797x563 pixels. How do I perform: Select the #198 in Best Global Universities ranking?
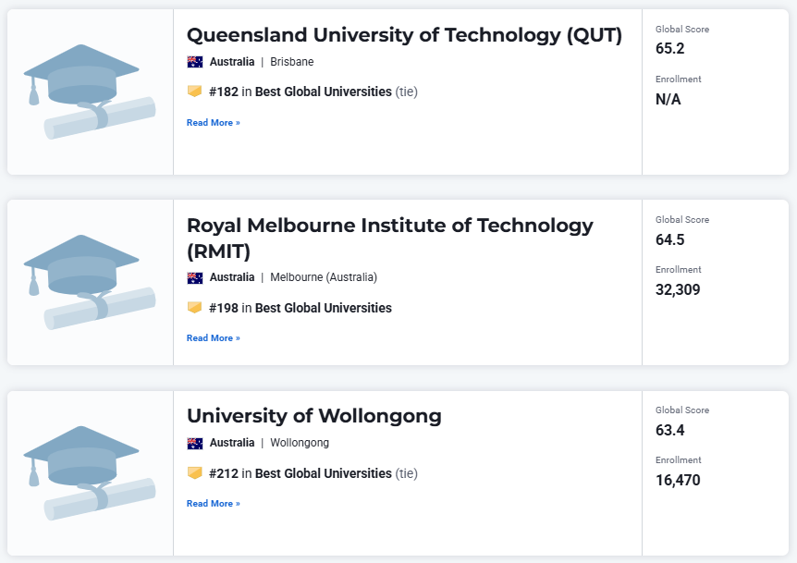click(300, 308)
